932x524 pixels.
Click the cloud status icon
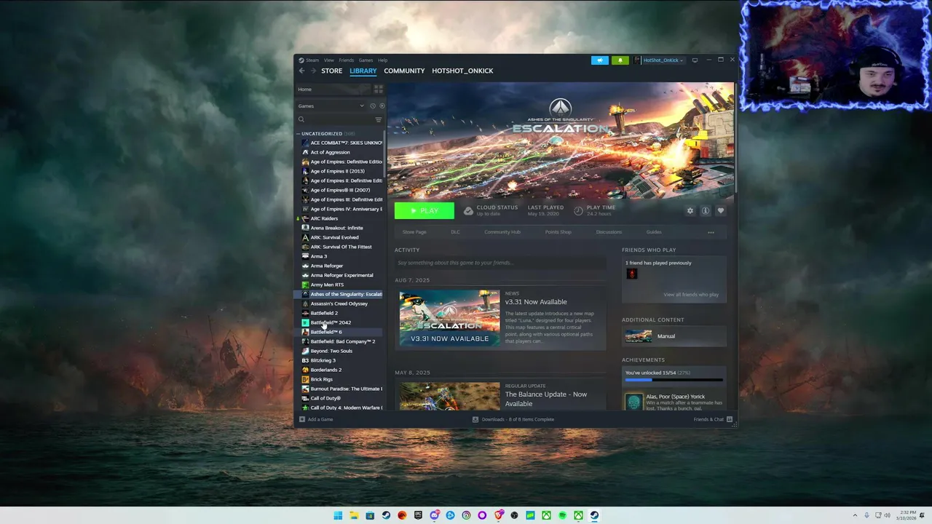coord(469,211)
